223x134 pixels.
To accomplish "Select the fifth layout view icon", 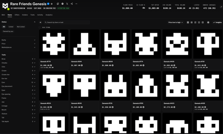I will (x=203, y=23).
